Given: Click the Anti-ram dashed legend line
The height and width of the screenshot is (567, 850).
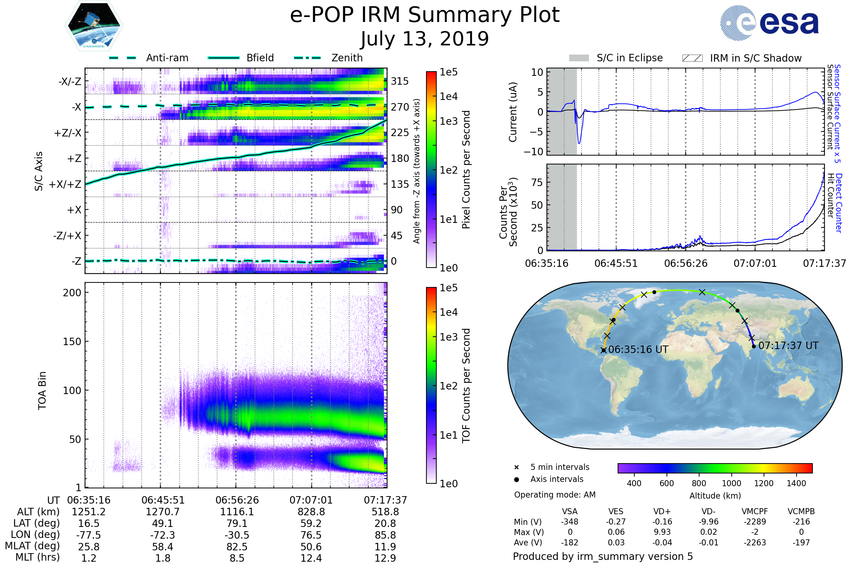Looking at the screenshot, I should (x=123, y=58).
